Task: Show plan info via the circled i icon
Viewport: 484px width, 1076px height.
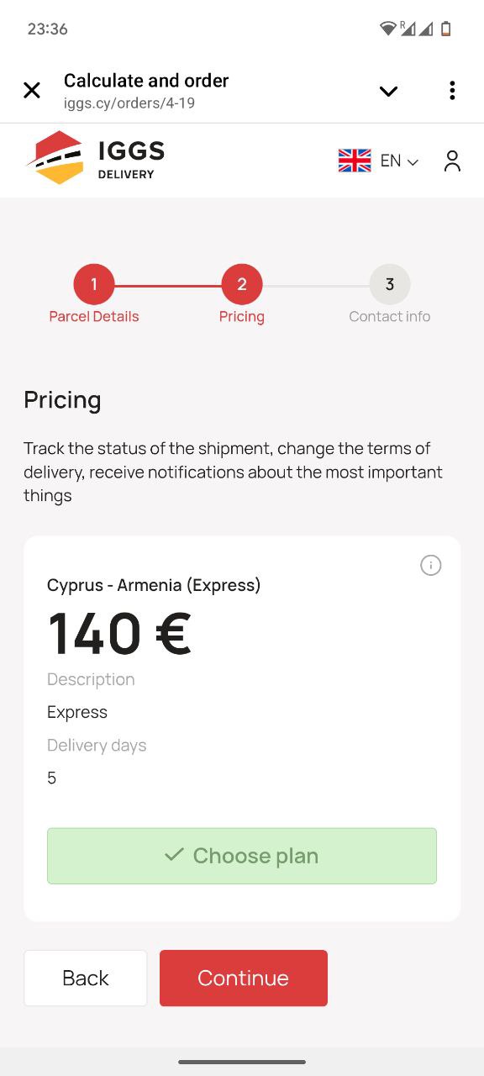Action: (430, 566)
